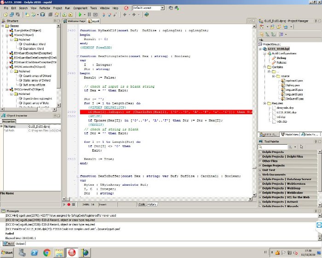This screenshot has width=322, height=258.
Task: Open the Project menu
Action: (57, 8)
